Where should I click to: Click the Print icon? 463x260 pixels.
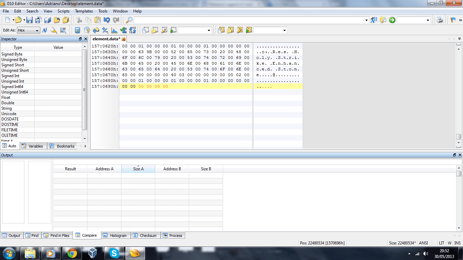tap(440, 20)
